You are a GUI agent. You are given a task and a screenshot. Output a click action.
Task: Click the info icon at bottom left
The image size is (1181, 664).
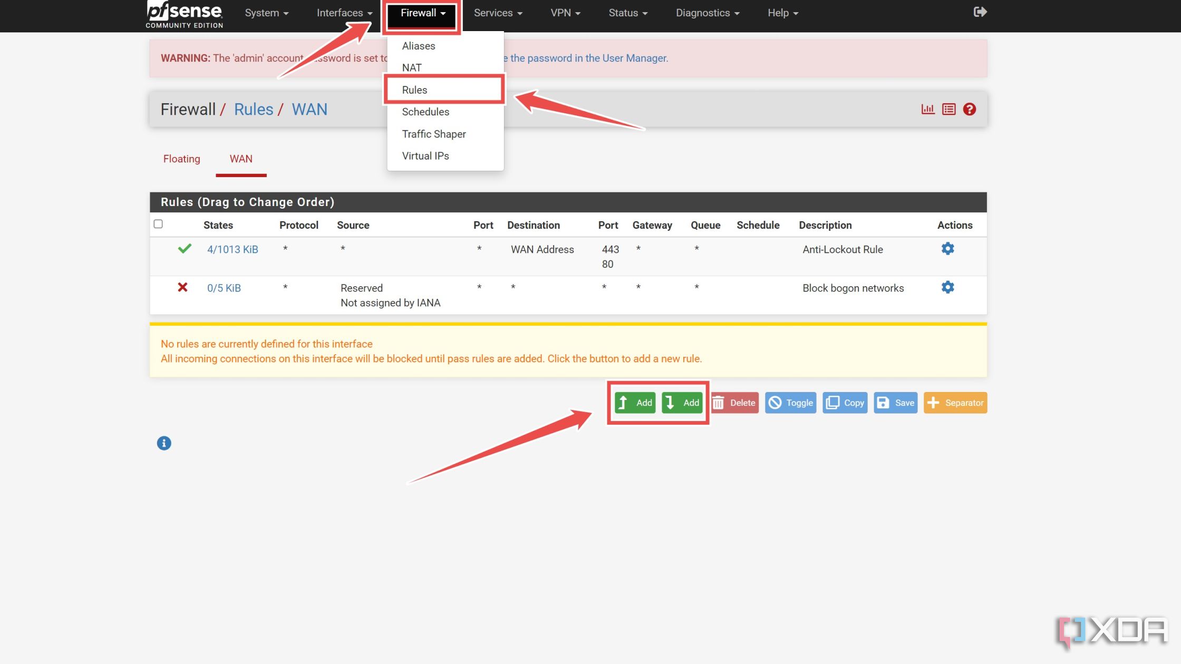(163, 443)
